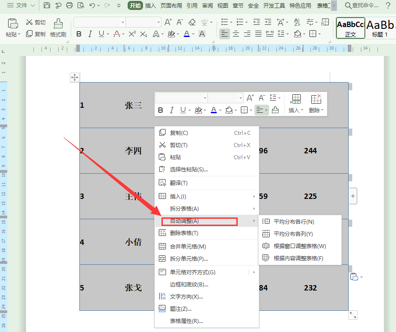Viewport: 396px width, 332px height.
Task: Open mini toolbar font name dropdown
Action: pos(205,98)
